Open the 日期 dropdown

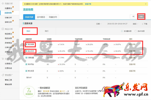[99, 24]
